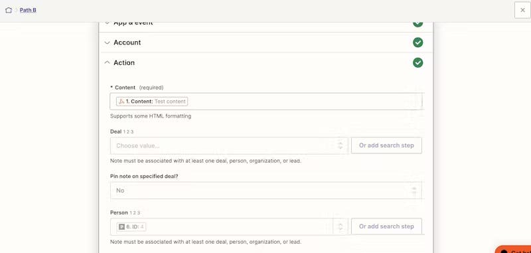Screen dimensions: 531x253
Task: Open the Account section header
Action: (266, 42)
